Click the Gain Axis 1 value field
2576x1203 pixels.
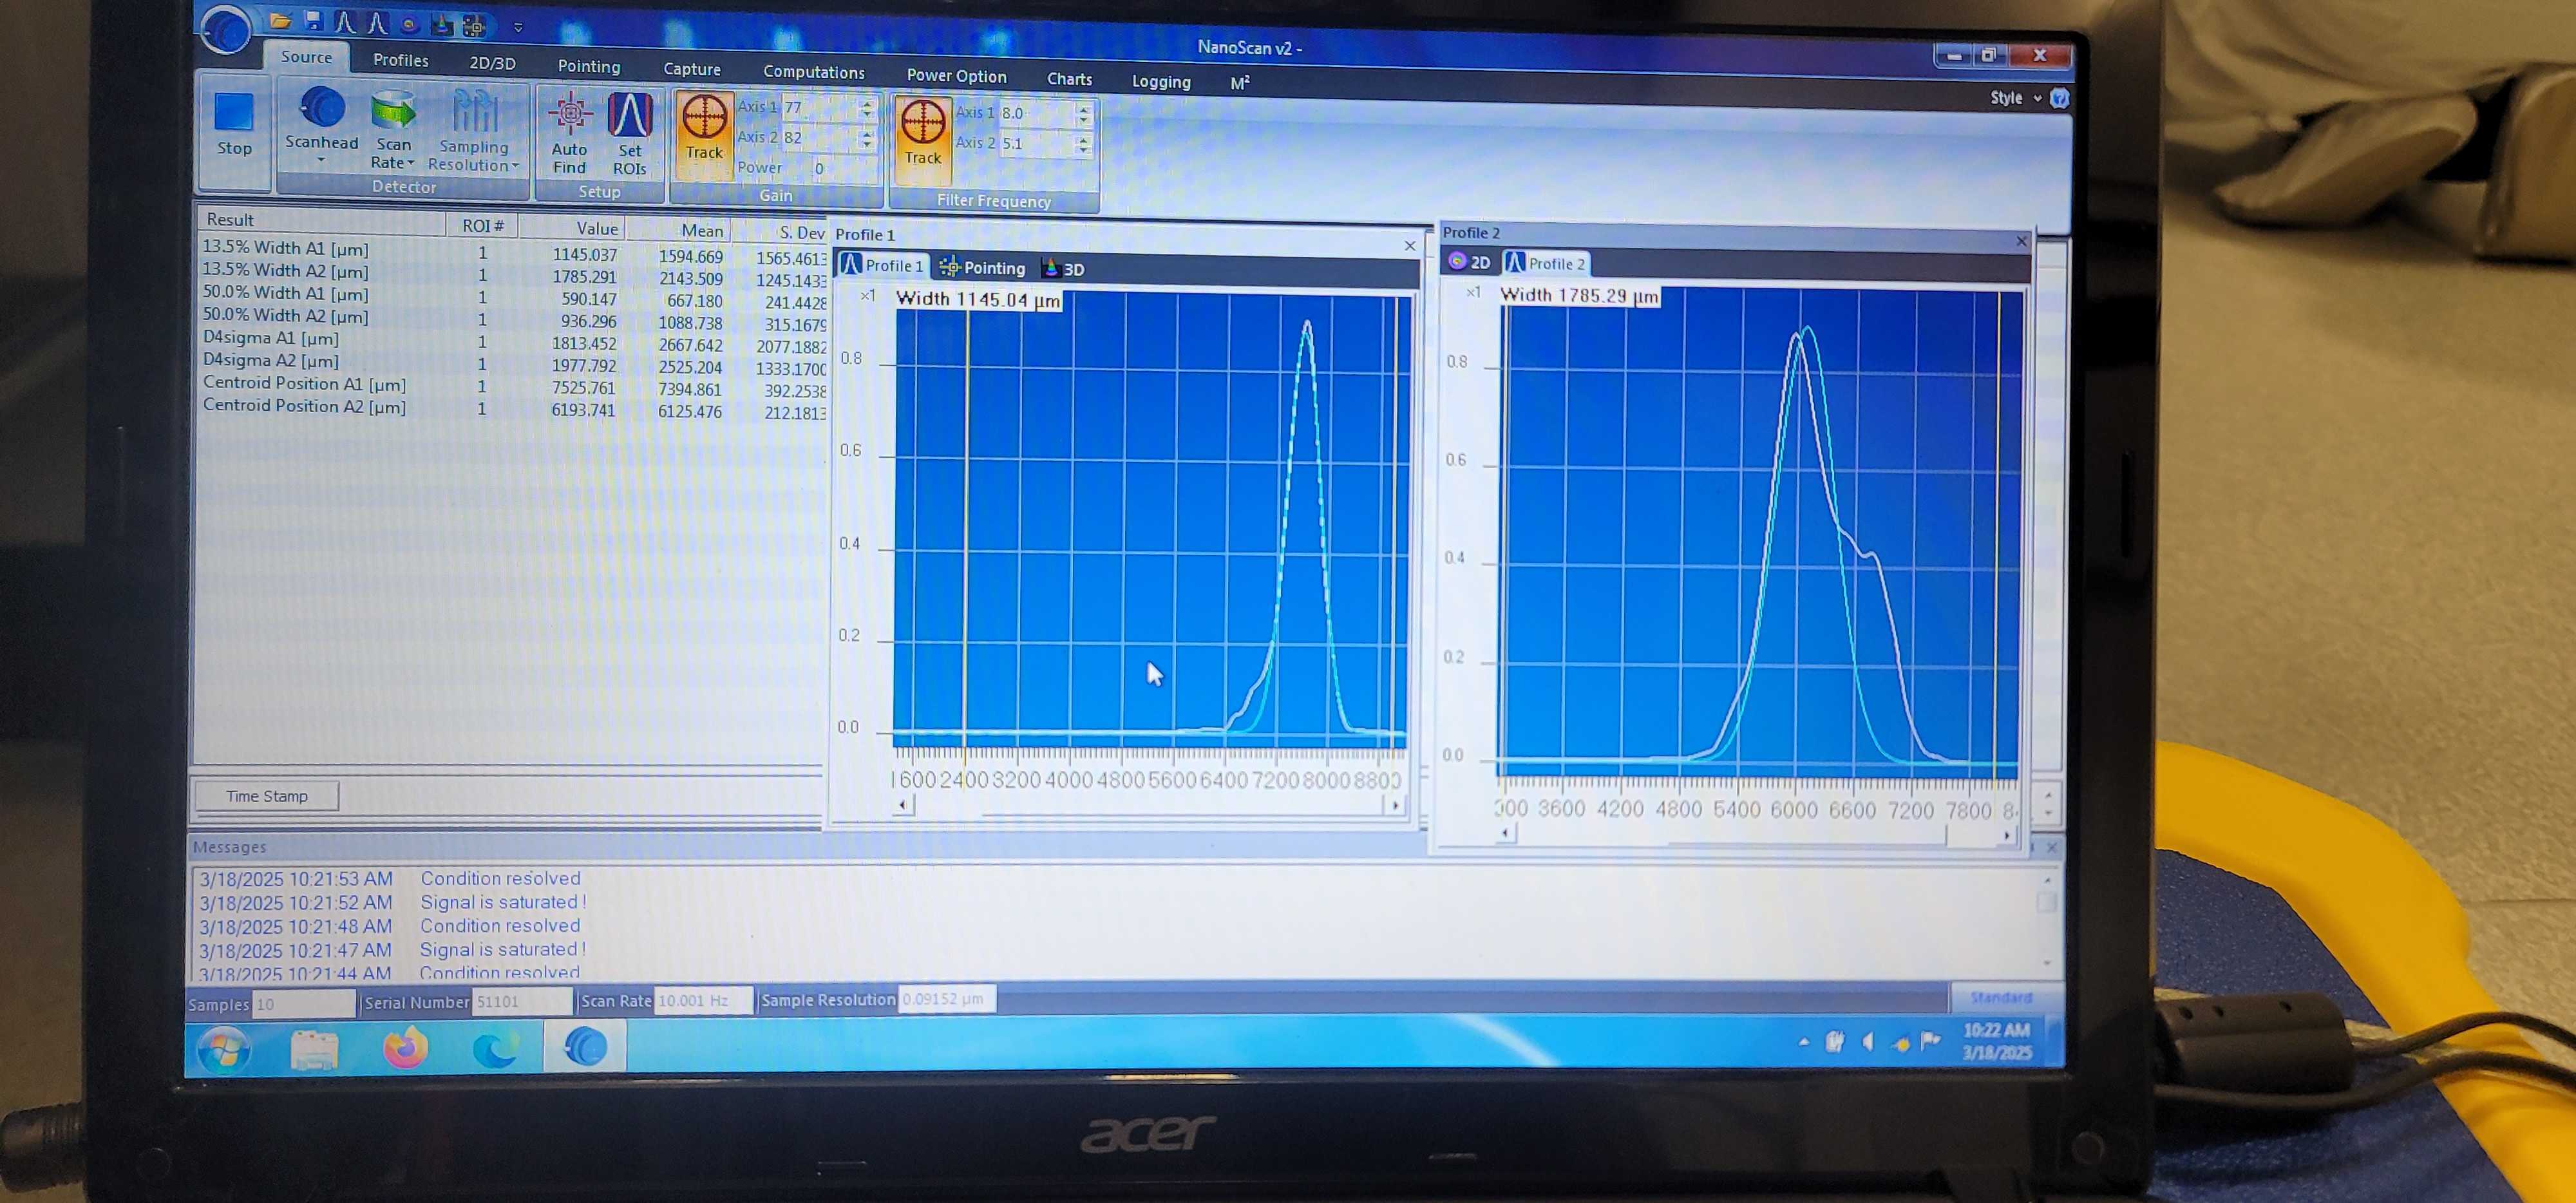(819, 107)
